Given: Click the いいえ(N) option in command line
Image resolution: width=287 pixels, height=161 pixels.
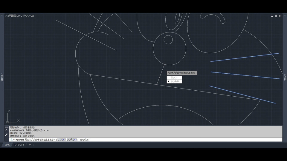Looking at the screenshot, I should [71, 140].
